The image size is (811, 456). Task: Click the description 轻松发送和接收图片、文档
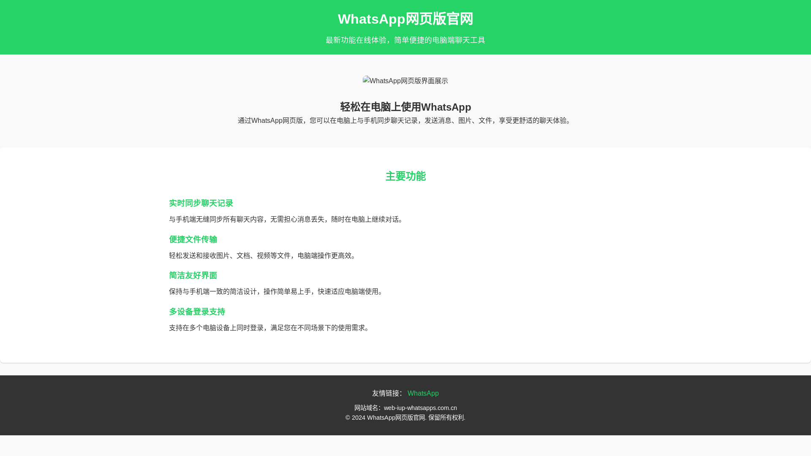pyautogui.click(x=264, y=256)
